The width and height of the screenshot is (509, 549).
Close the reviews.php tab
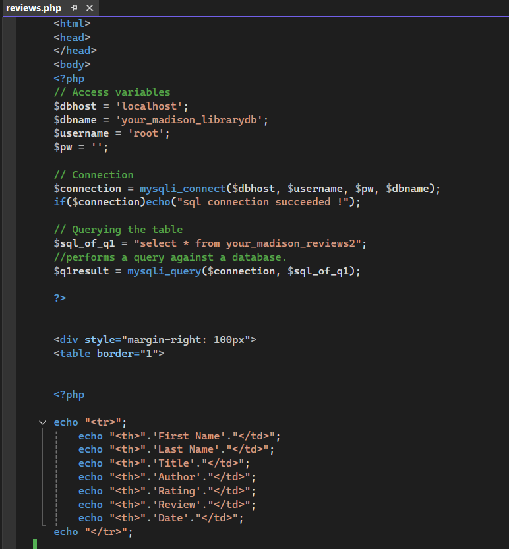pos(90,8)
